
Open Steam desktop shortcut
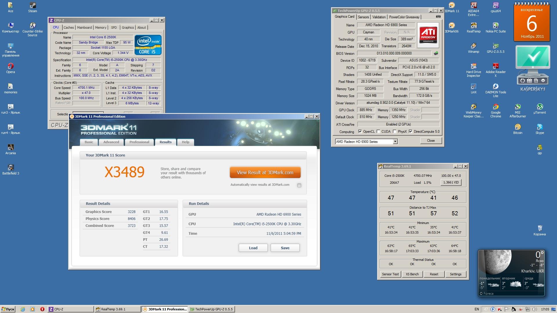[32, 7]
